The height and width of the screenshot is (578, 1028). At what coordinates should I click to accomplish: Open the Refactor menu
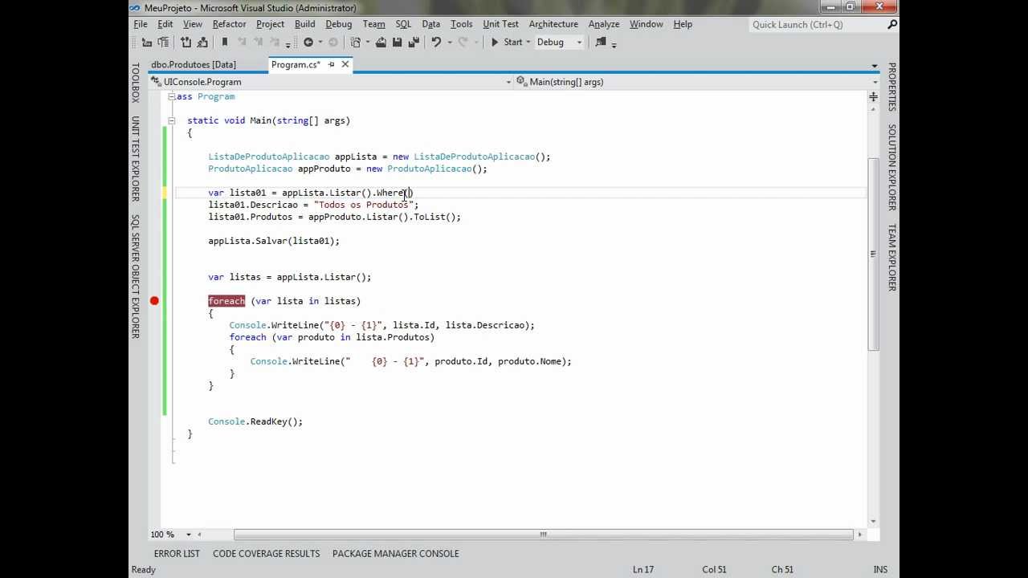[x=229, y=24]
